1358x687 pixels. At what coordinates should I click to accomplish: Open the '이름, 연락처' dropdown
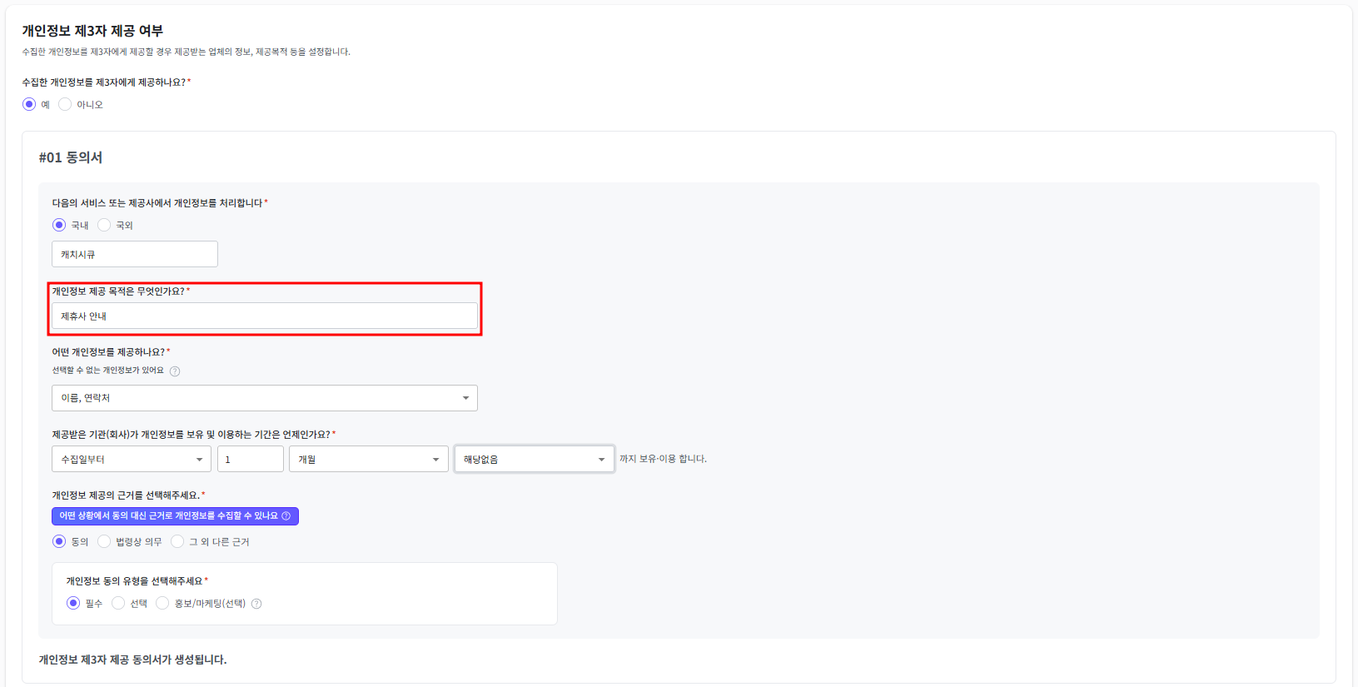pos(265,398)
